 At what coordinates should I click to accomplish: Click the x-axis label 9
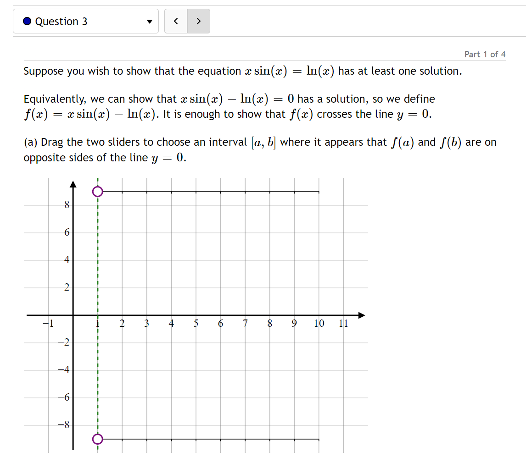click(294, 323)
